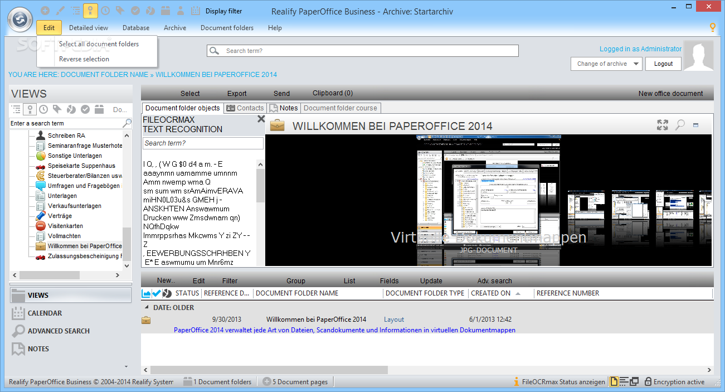Open the Change of archive dropdown
This screenshot has width=725, height=392.
pos(606,64)
